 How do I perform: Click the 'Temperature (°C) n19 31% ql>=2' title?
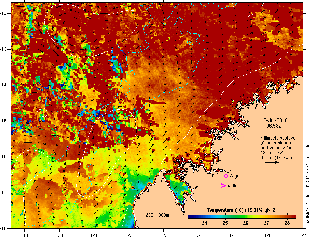[241, 210]
